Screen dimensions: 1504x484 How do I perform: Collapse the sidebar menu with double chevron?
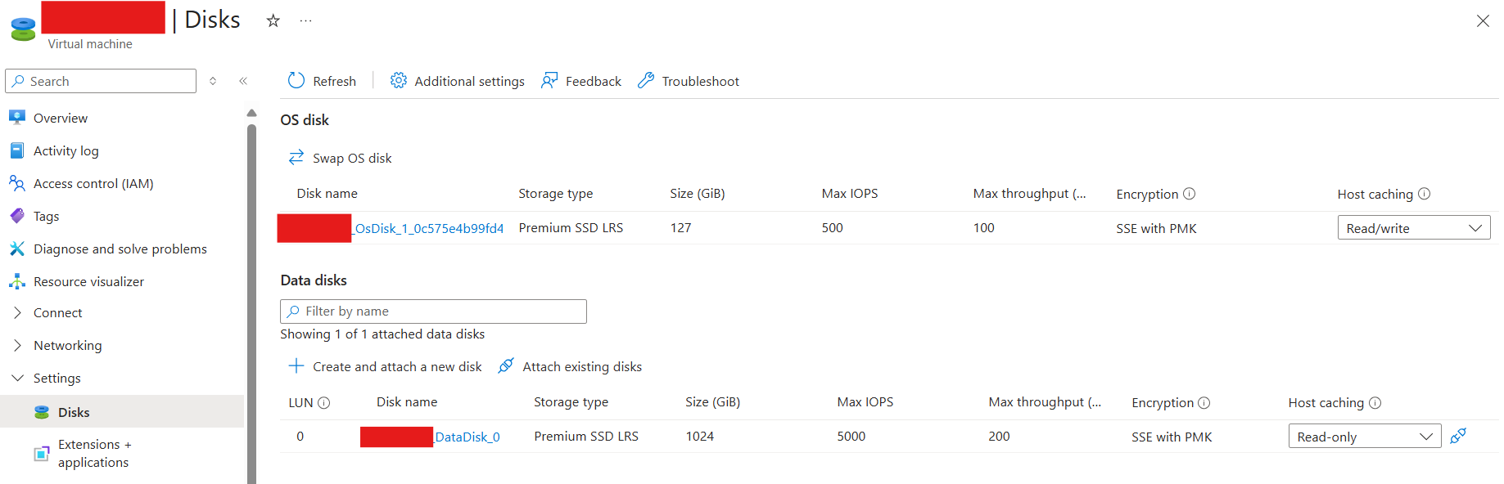(x=243, y=81)
